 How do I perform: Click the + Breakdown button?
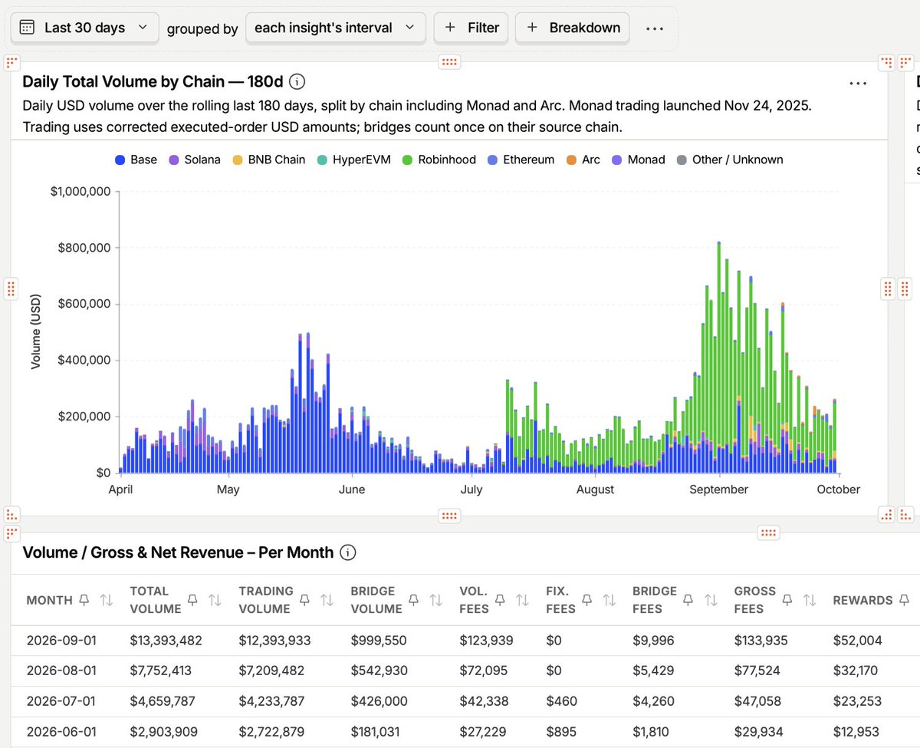pyautogui.click(x=573, y=28)
